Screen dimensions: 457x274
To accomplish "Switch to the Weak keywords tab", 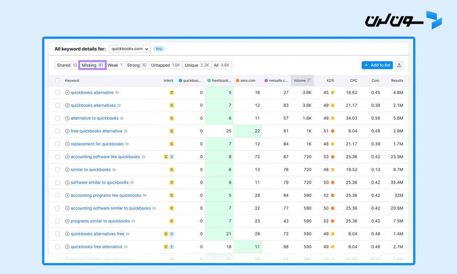I will coord(115,65).
